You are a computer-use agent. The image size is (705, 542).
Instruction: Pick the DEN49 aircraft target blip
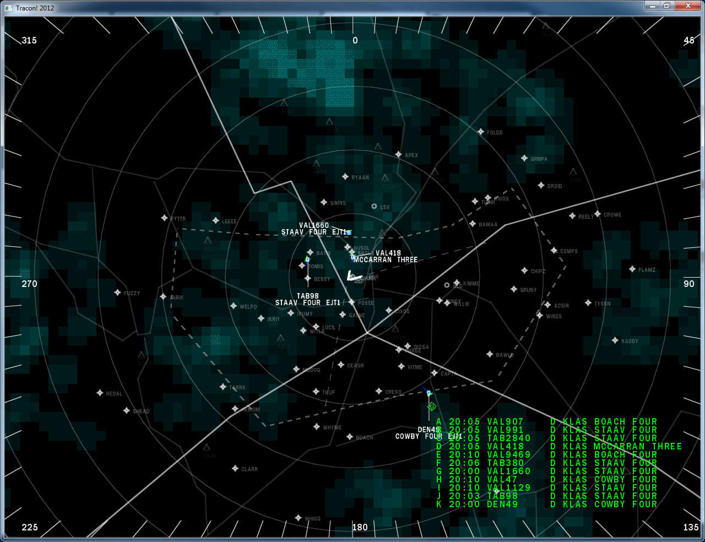pos(429,393)
